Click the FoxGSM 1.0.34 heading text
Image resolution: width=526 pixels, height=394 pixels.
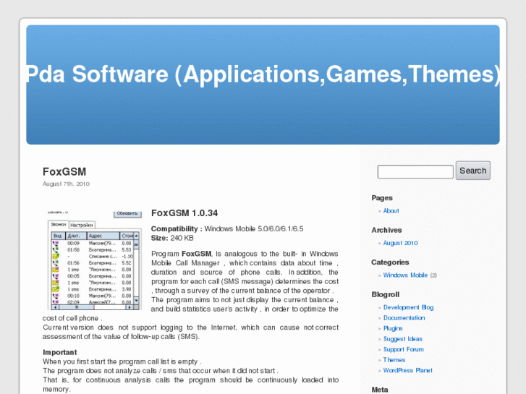[x=184, y=213]
